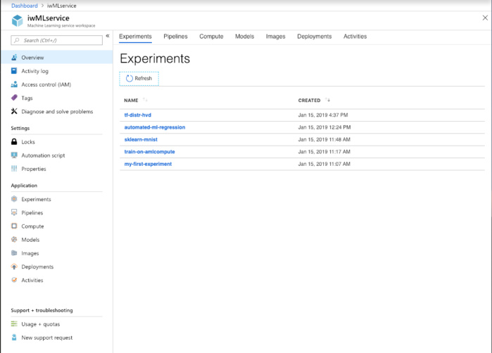Screen dimensions: 492x353
Task: Click the Usage + quotas icon
Action: pyautogui.click(x=14, y=324)
